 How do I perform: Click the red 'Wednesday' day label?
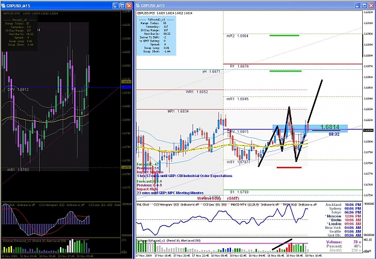point(209,198)
